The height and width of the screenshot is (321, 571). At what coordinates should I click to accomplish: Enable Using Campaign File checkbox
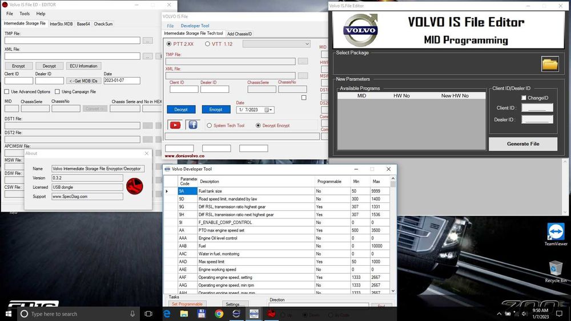click(x=57, y=92)
